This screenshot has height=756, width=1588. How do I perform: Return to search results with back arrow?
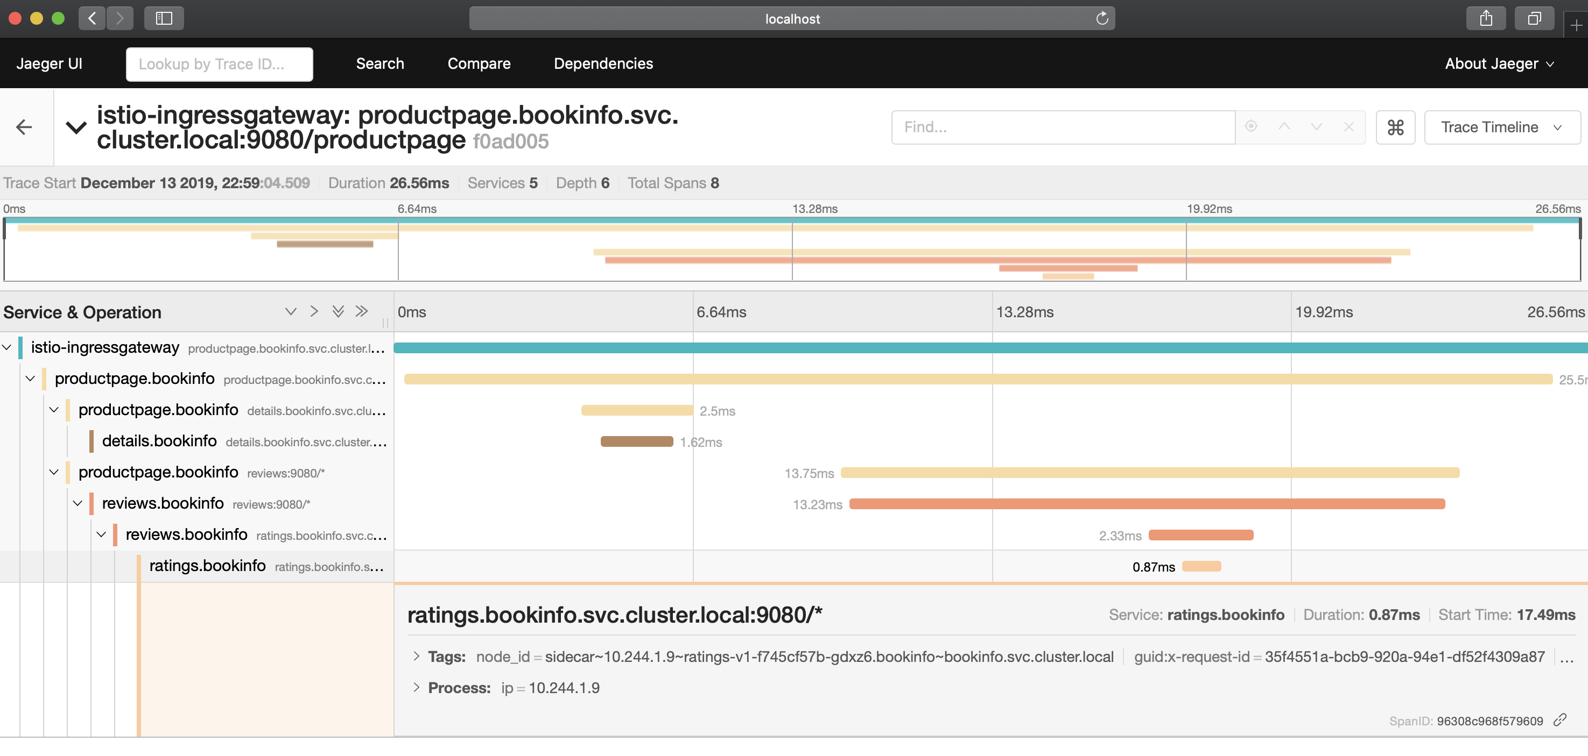click(x=24, y=127)
